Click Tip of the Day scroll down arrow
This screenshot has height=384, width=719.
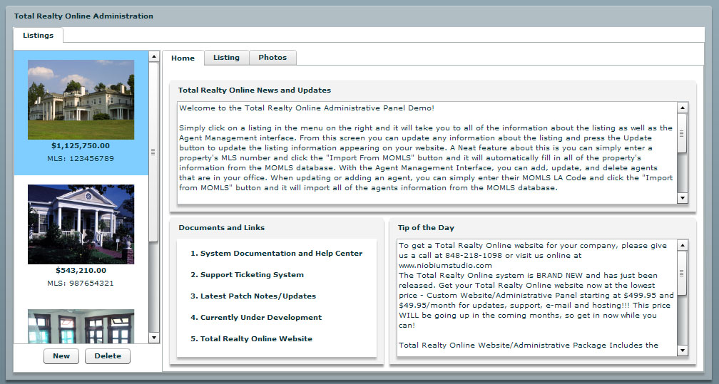tap(683, 351)
